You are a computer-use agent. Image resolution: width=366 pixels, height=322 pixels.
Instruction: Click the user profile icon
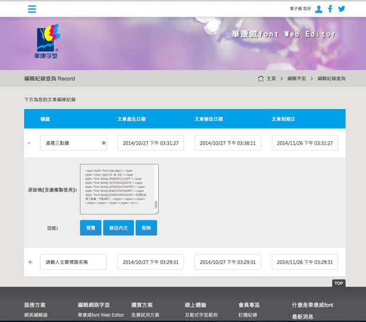tap(319, 9)
